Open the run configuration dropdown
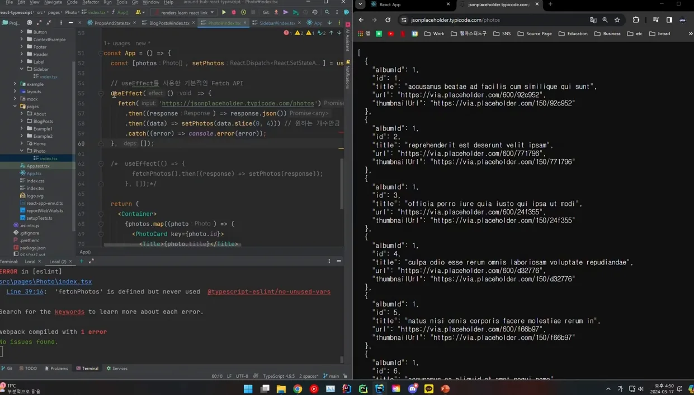Viewport: 694px width, 395px height. click(184, 12)
